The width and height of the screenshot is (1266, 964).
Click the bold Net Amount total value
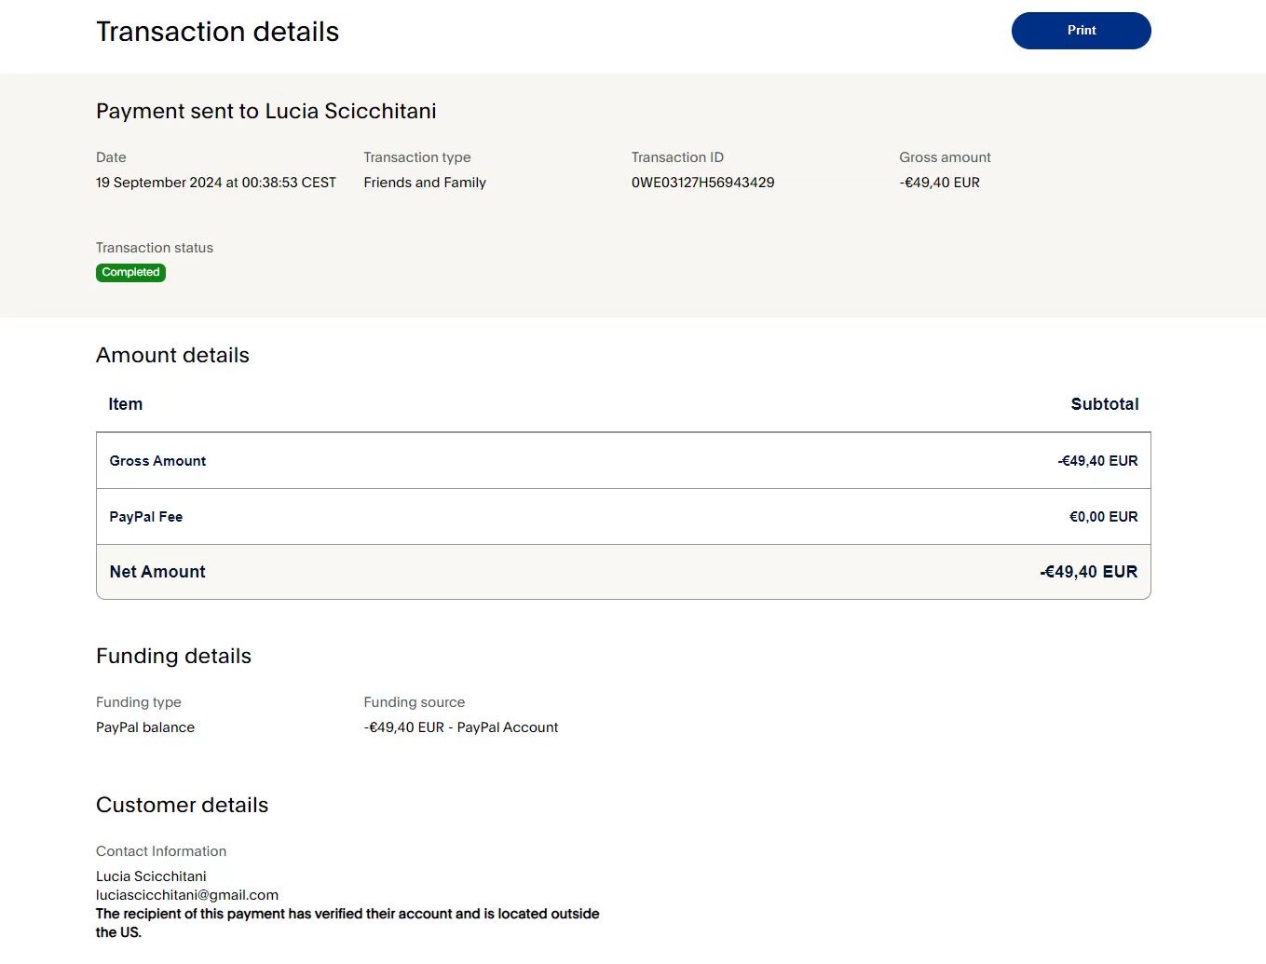point(1088,572)
